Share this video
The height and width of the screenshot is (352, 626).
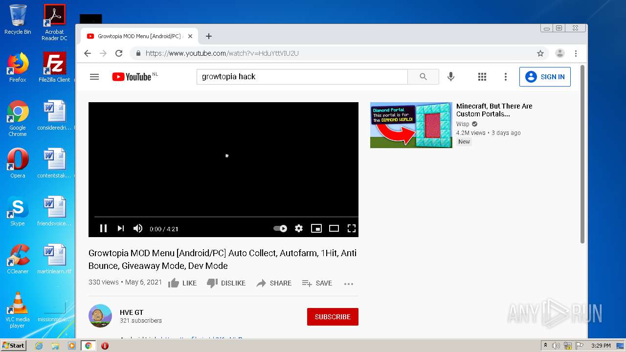click(x=274, y=283)
